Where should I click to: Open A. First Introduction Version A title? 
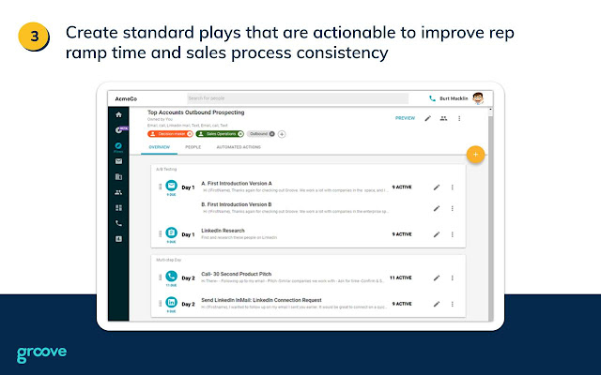tap(237, 184)
